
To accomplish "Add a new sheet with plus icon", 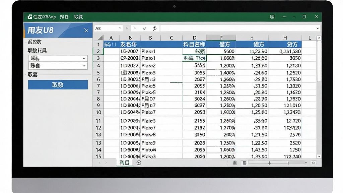I will (139, 163).
